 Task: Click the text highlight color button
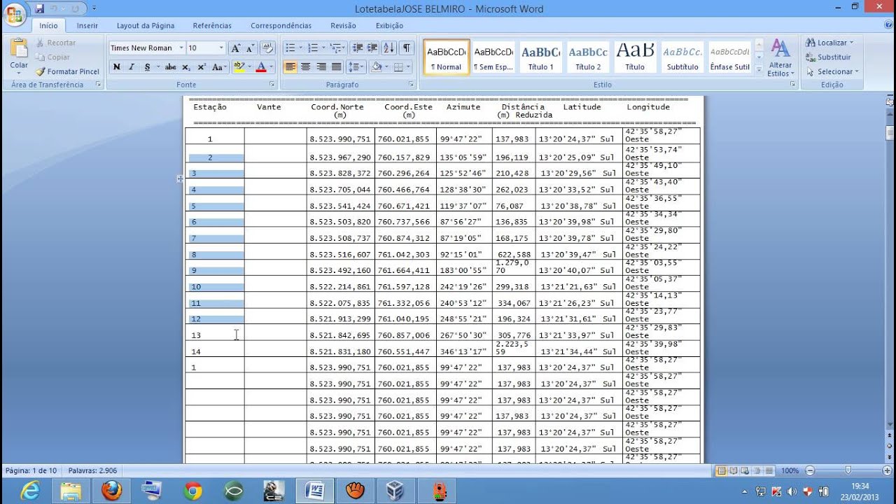239,67
